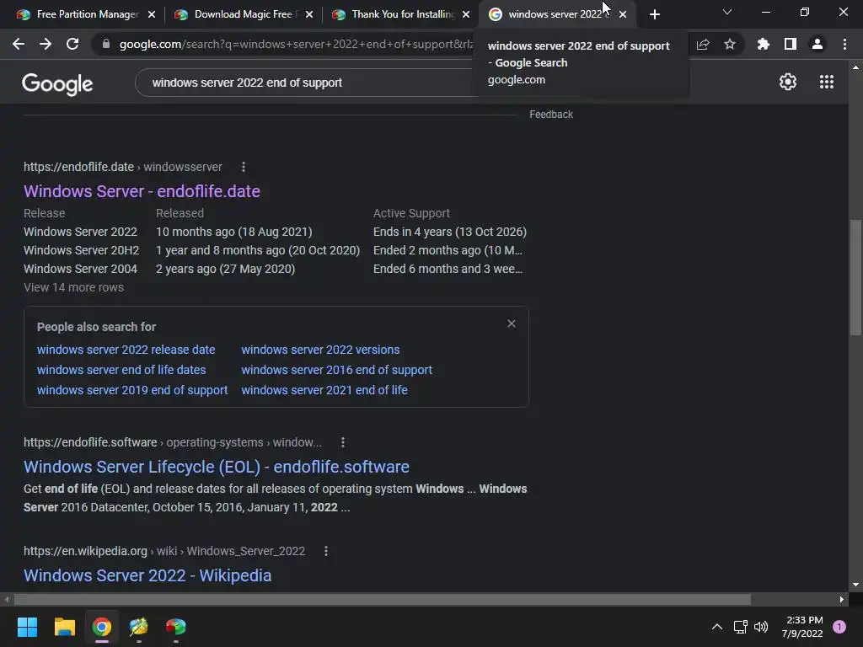Click the site padlock icon
The width and height of the screenshot is (863, 647).
(106, 44)
